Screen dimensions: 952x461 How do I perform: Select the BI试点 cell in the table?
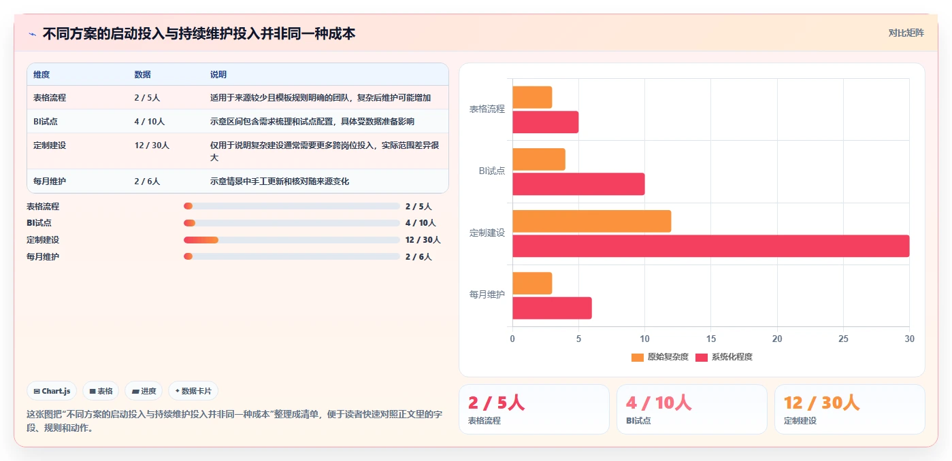click(x=45, y=122)
